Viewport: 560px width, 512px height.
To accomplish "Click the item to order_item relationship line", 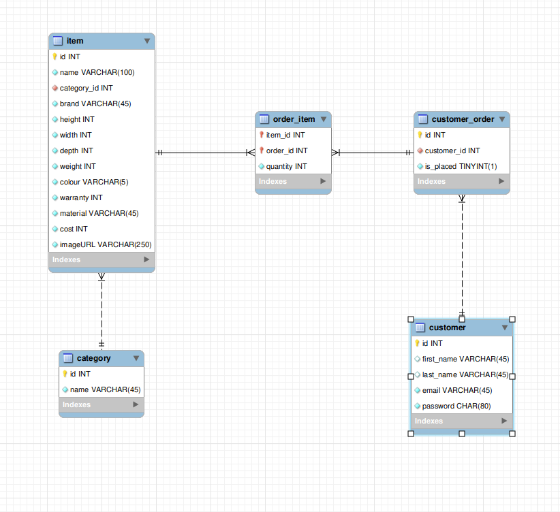I will [205, 153].
